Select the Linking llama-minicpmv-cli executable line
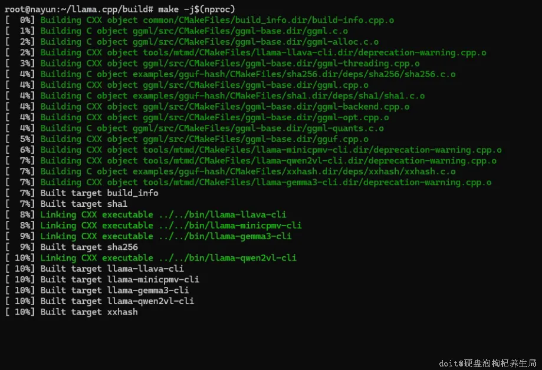 tap(171, 226)
